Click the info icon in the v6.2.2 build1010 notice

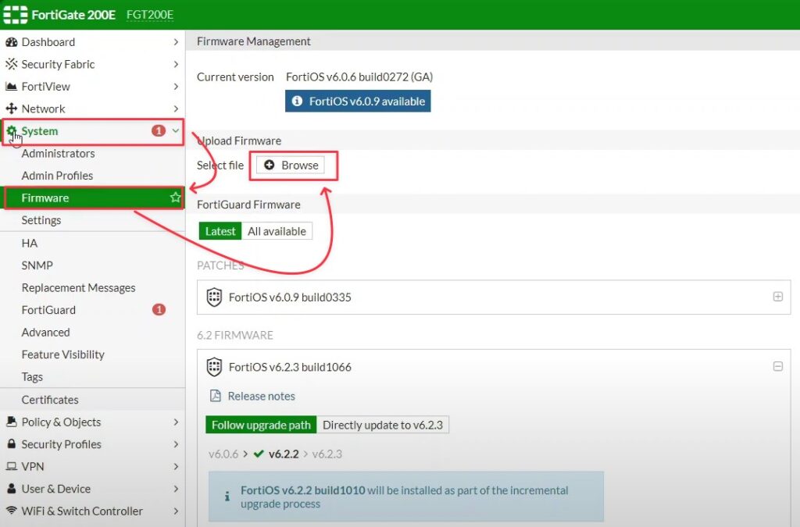(x=227, y=496)
